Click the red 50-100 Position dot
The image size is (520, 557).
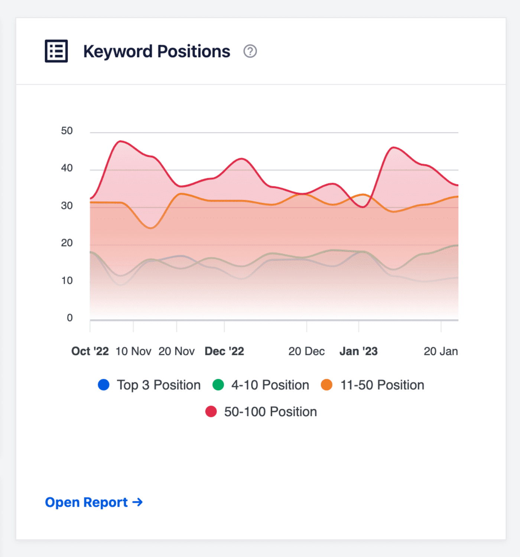[x=211, y=411]
